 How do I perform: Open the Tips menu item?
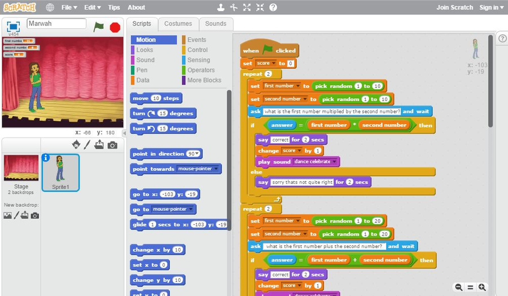[113, 7]
